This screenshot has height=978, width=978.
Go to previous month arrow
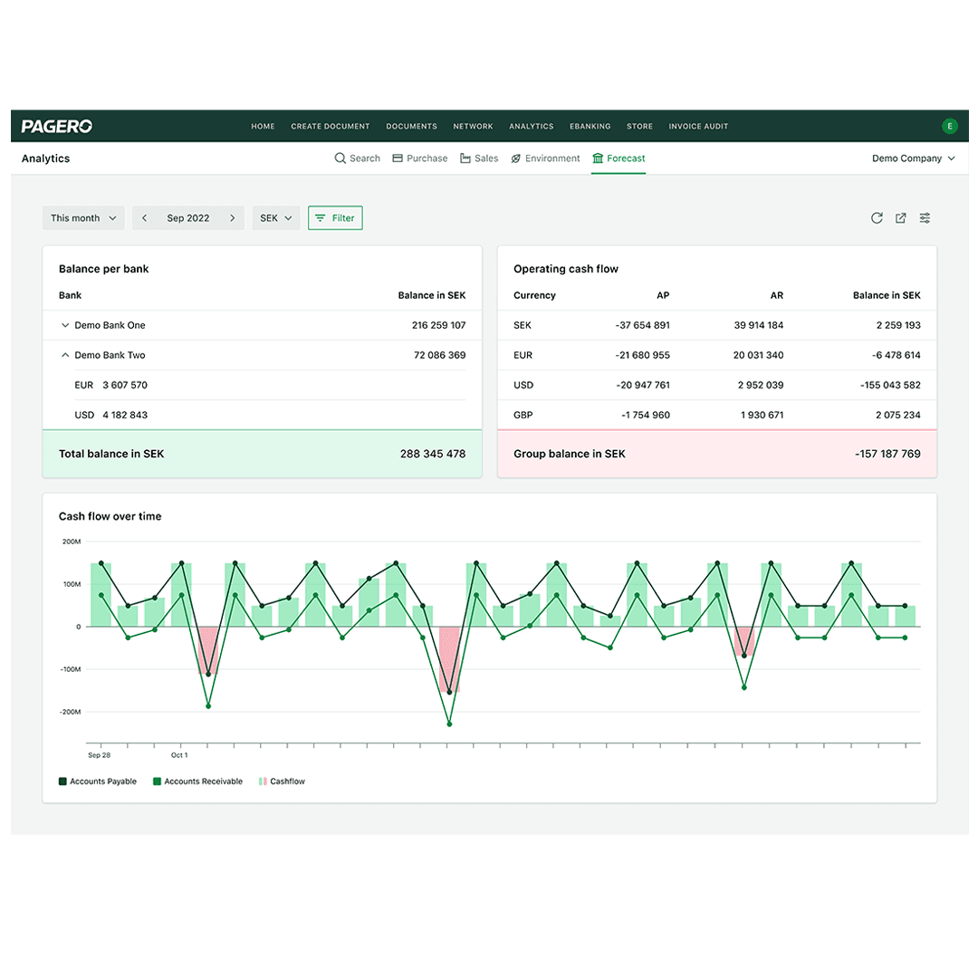click(x=145, y=217)
